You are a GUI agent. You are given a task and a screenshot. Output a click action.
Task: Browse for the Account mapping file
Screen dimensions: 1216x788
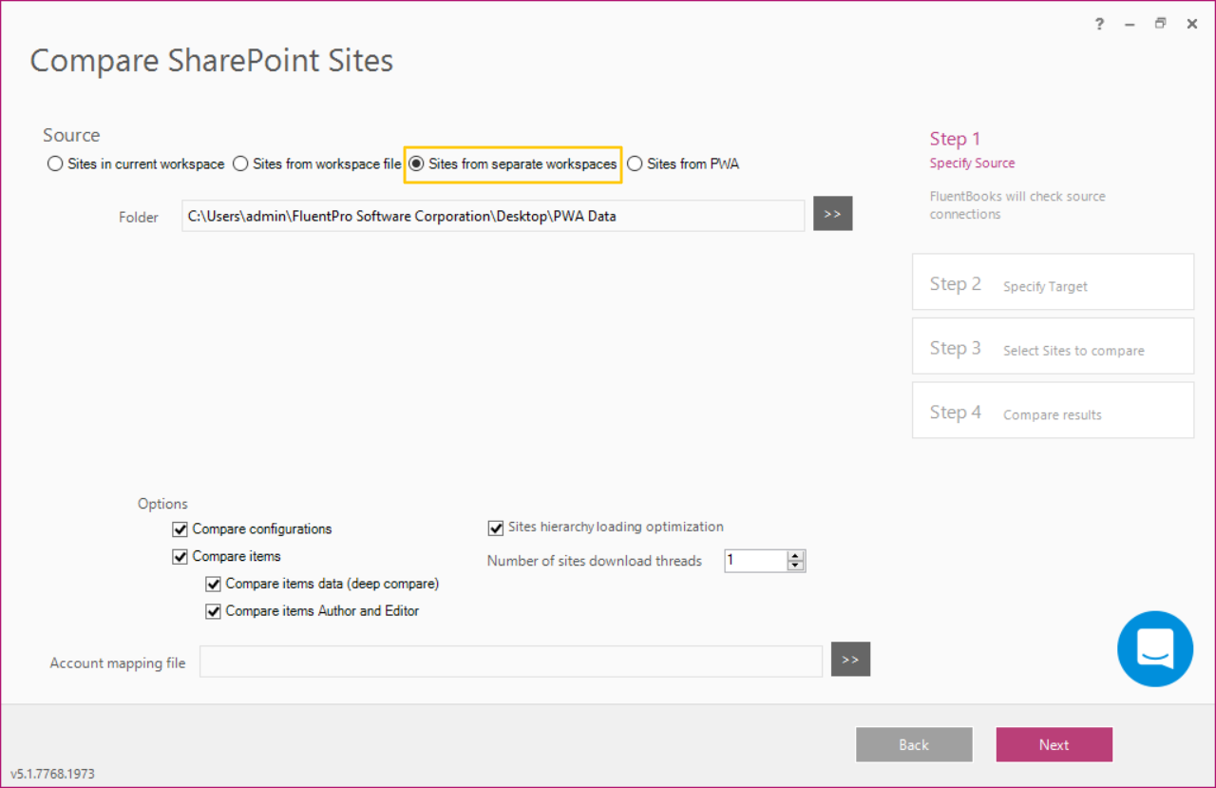850,660
